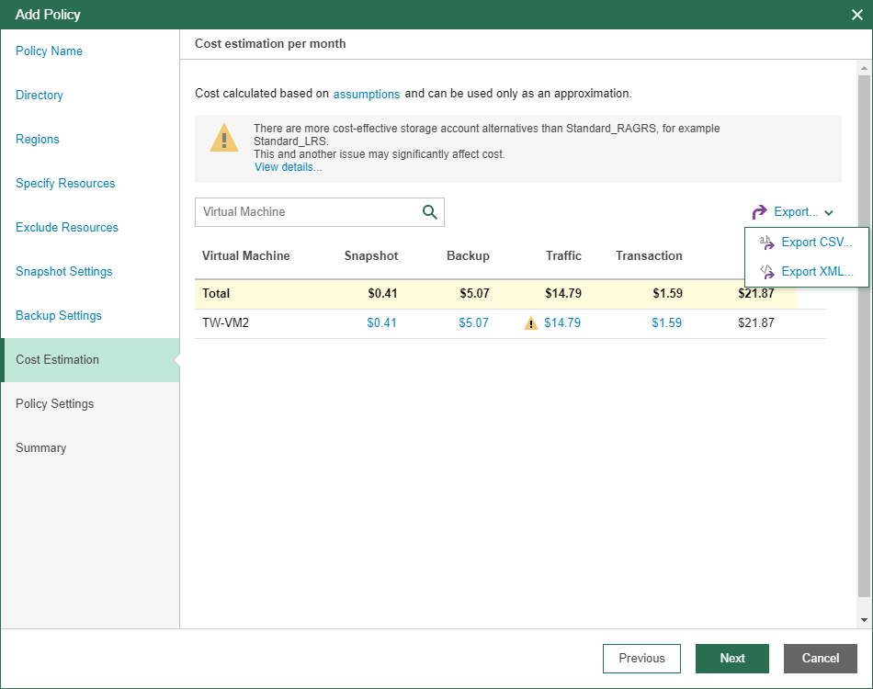Click the Previous button
Screen dimensions: 873x689
pyautogui.click(x=641, y=658)
